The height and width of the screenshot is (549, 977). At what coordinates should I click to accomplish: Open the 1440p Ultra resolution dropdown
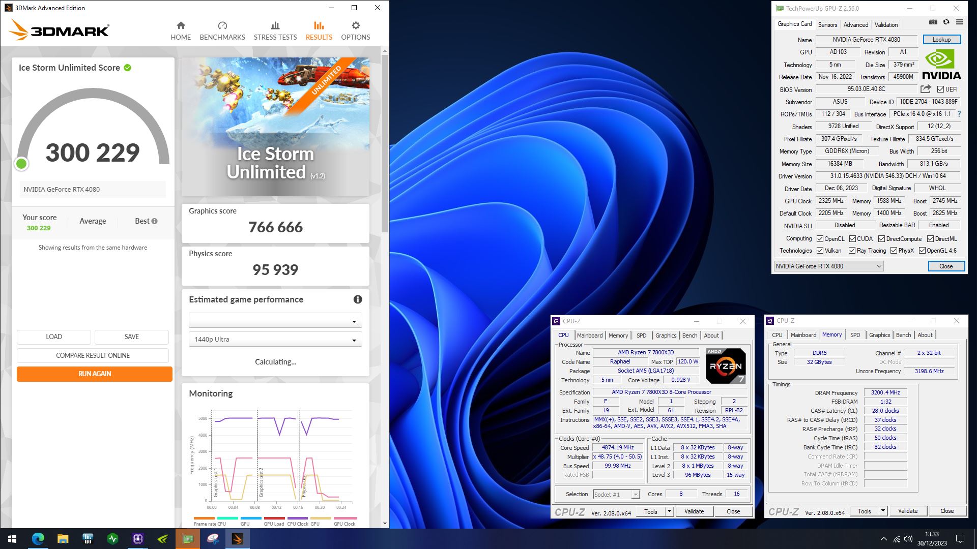pos(275,339)
